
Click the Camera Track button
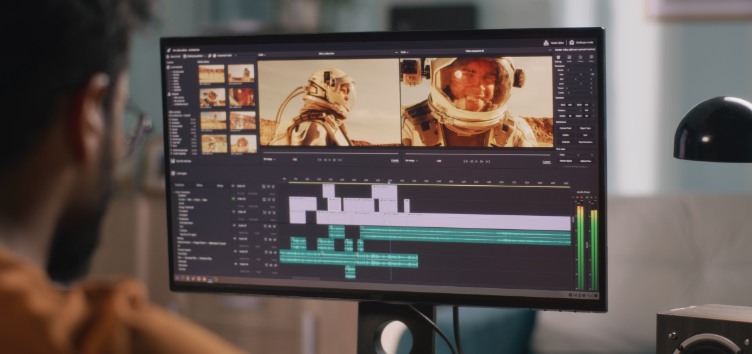click(x=565, y=129)
